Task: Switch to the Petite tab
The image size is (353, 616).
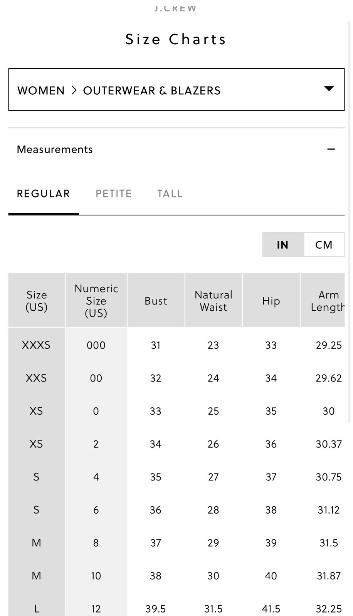Action: click(x=114, y=194)
